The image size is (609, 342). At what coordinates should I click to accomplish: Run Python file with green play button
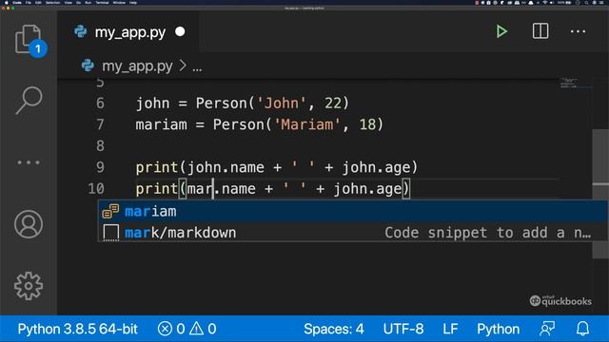click(x=501, y=31)
